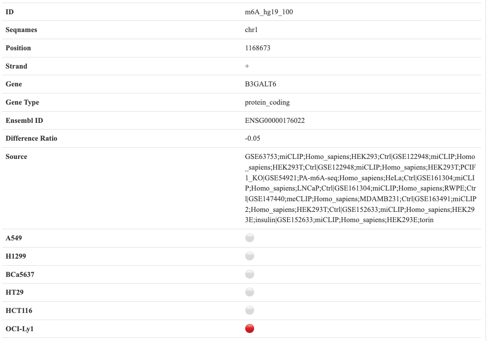
Task: Click the Source datasets text block
Action: (360, 188)
